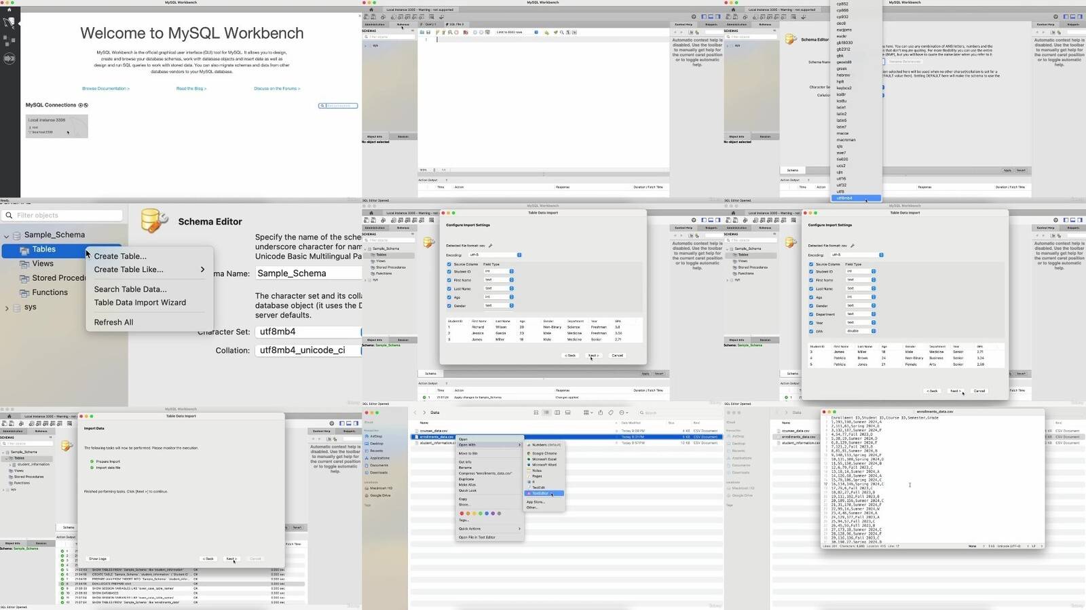Click the Schema Name field containing Sample_Schema
Viewport: 1086px width, 610px height.
pyautogui.click(x=309, y=273)
